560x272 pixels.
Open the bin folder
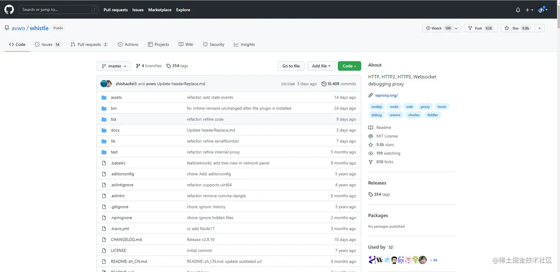[x=114, y=108]
